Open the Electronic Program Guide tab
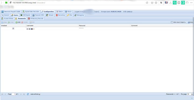The width and height of the screenshot is (194, 100). [x=11, y=12]
